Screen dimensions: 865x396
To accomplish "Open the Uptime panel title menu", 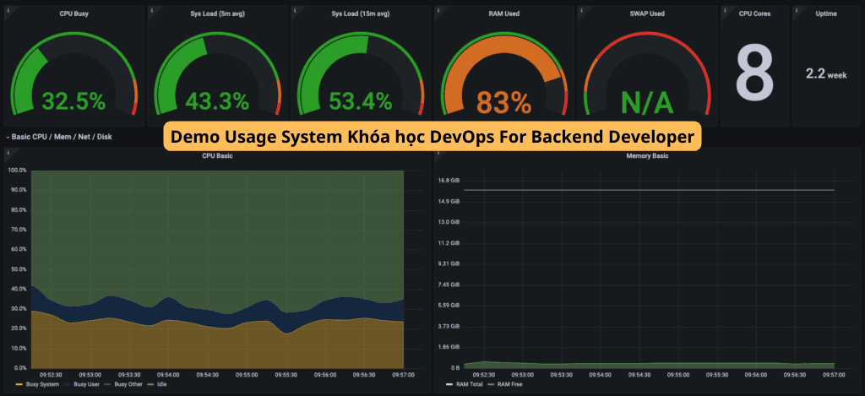I will (x=826, y=14).
